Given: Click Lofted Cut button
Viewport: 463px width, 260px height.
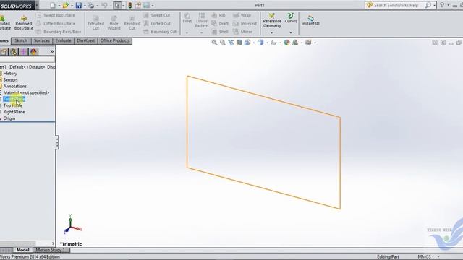Looking at the screenshot, I should (x=157, y=24).
